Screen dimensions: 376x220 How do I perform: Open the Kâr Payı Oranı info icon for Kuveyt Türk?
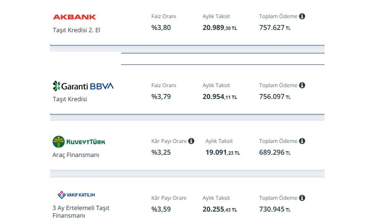[191, 141]
